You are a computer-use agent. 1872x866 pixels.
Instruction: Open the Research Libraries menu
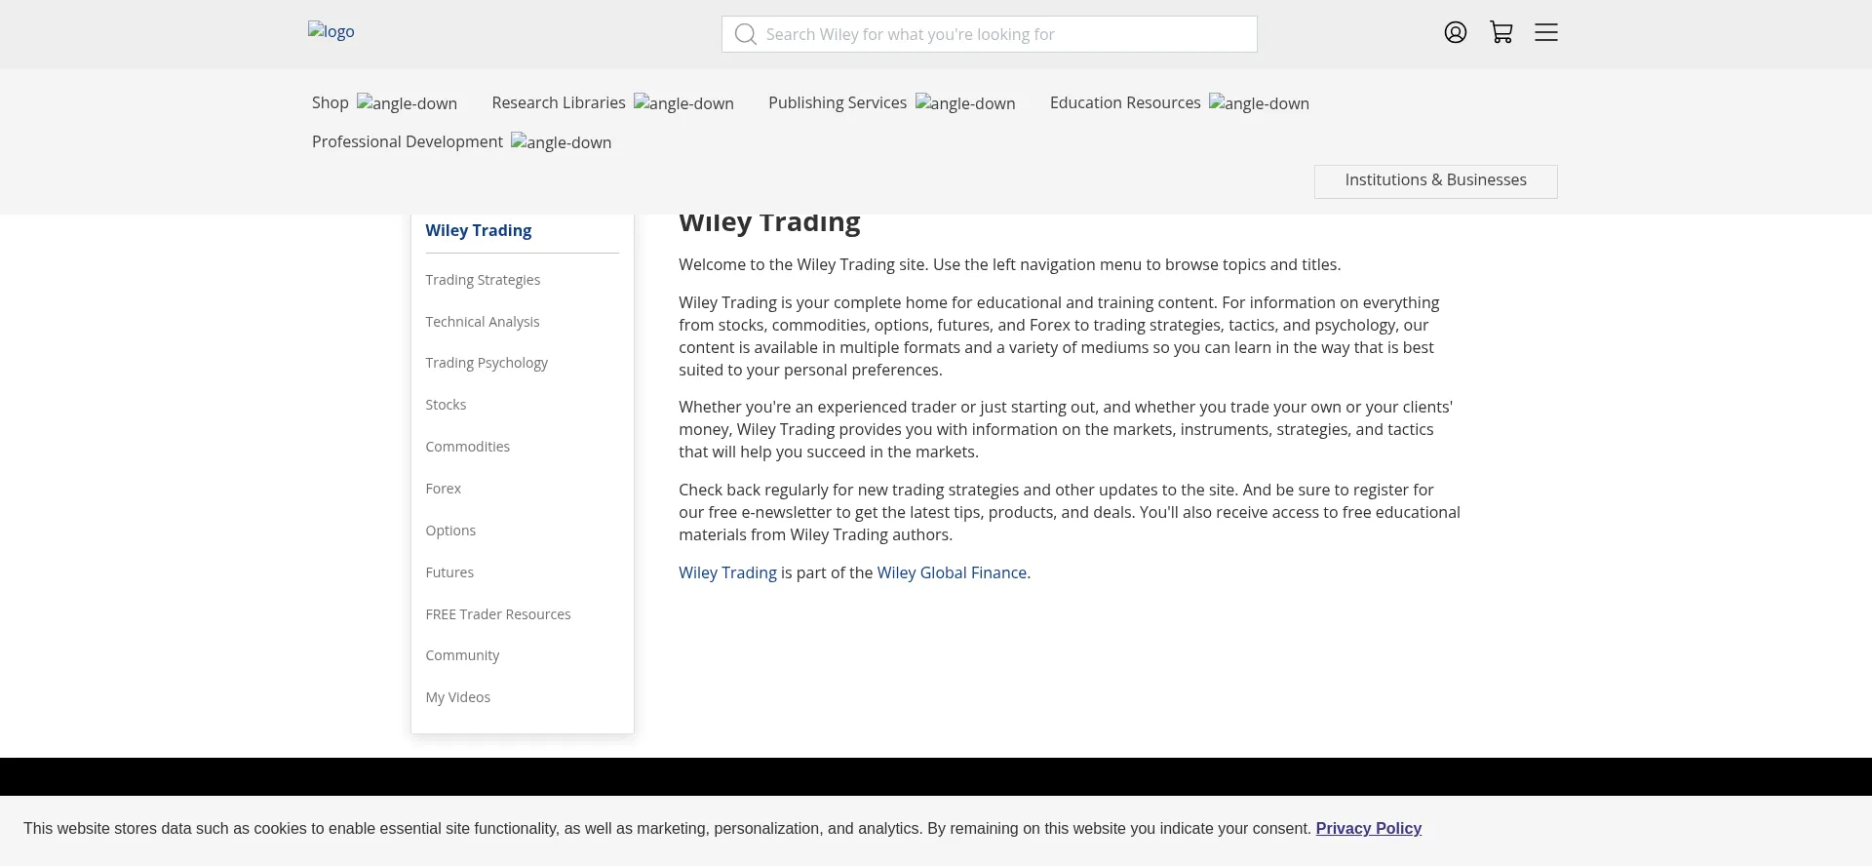[559, 102]
